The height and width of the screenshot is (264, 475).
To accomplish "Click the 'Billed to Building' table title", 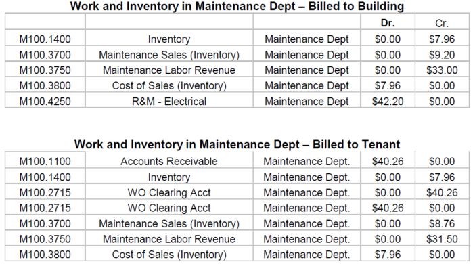I will click(237, 6).
